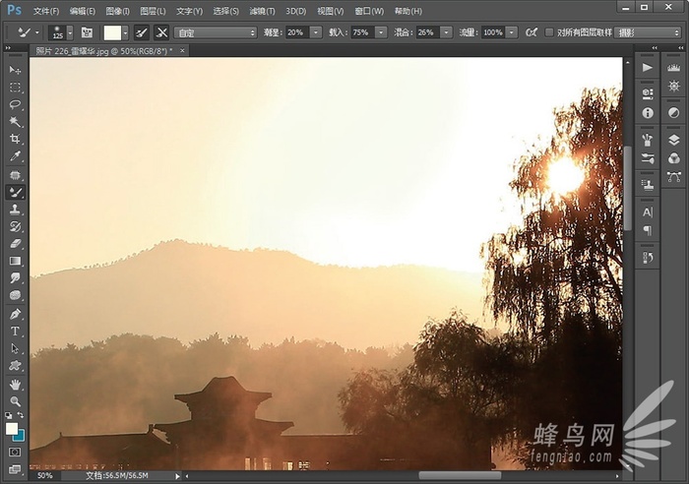Open the Channels panel icon
689x484 pixels.
click(x=673, y=158)
